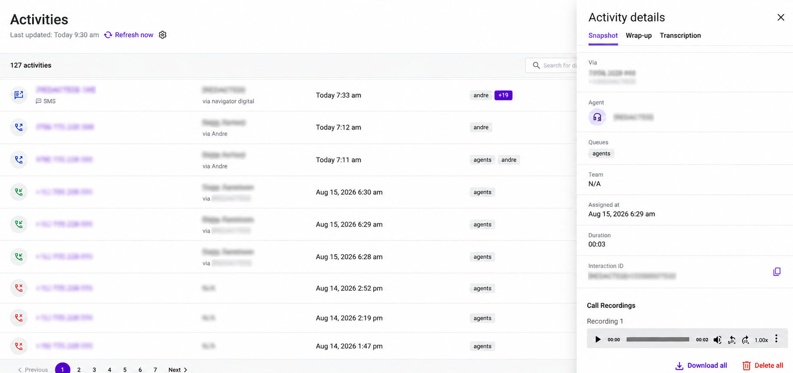Screen dimensions: 793x373
Task: Expand the +19 queues badge
Action: tap(503, 95)
